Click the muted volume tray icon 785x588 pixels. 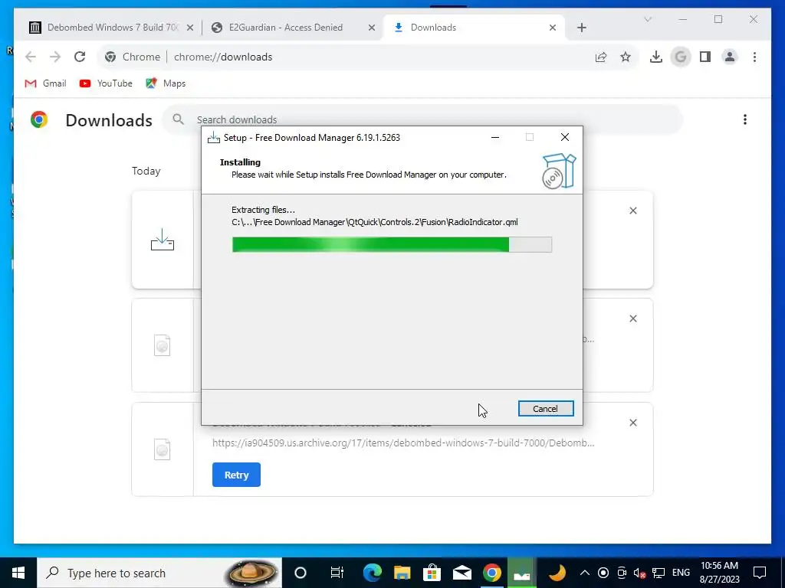(639, 573)
